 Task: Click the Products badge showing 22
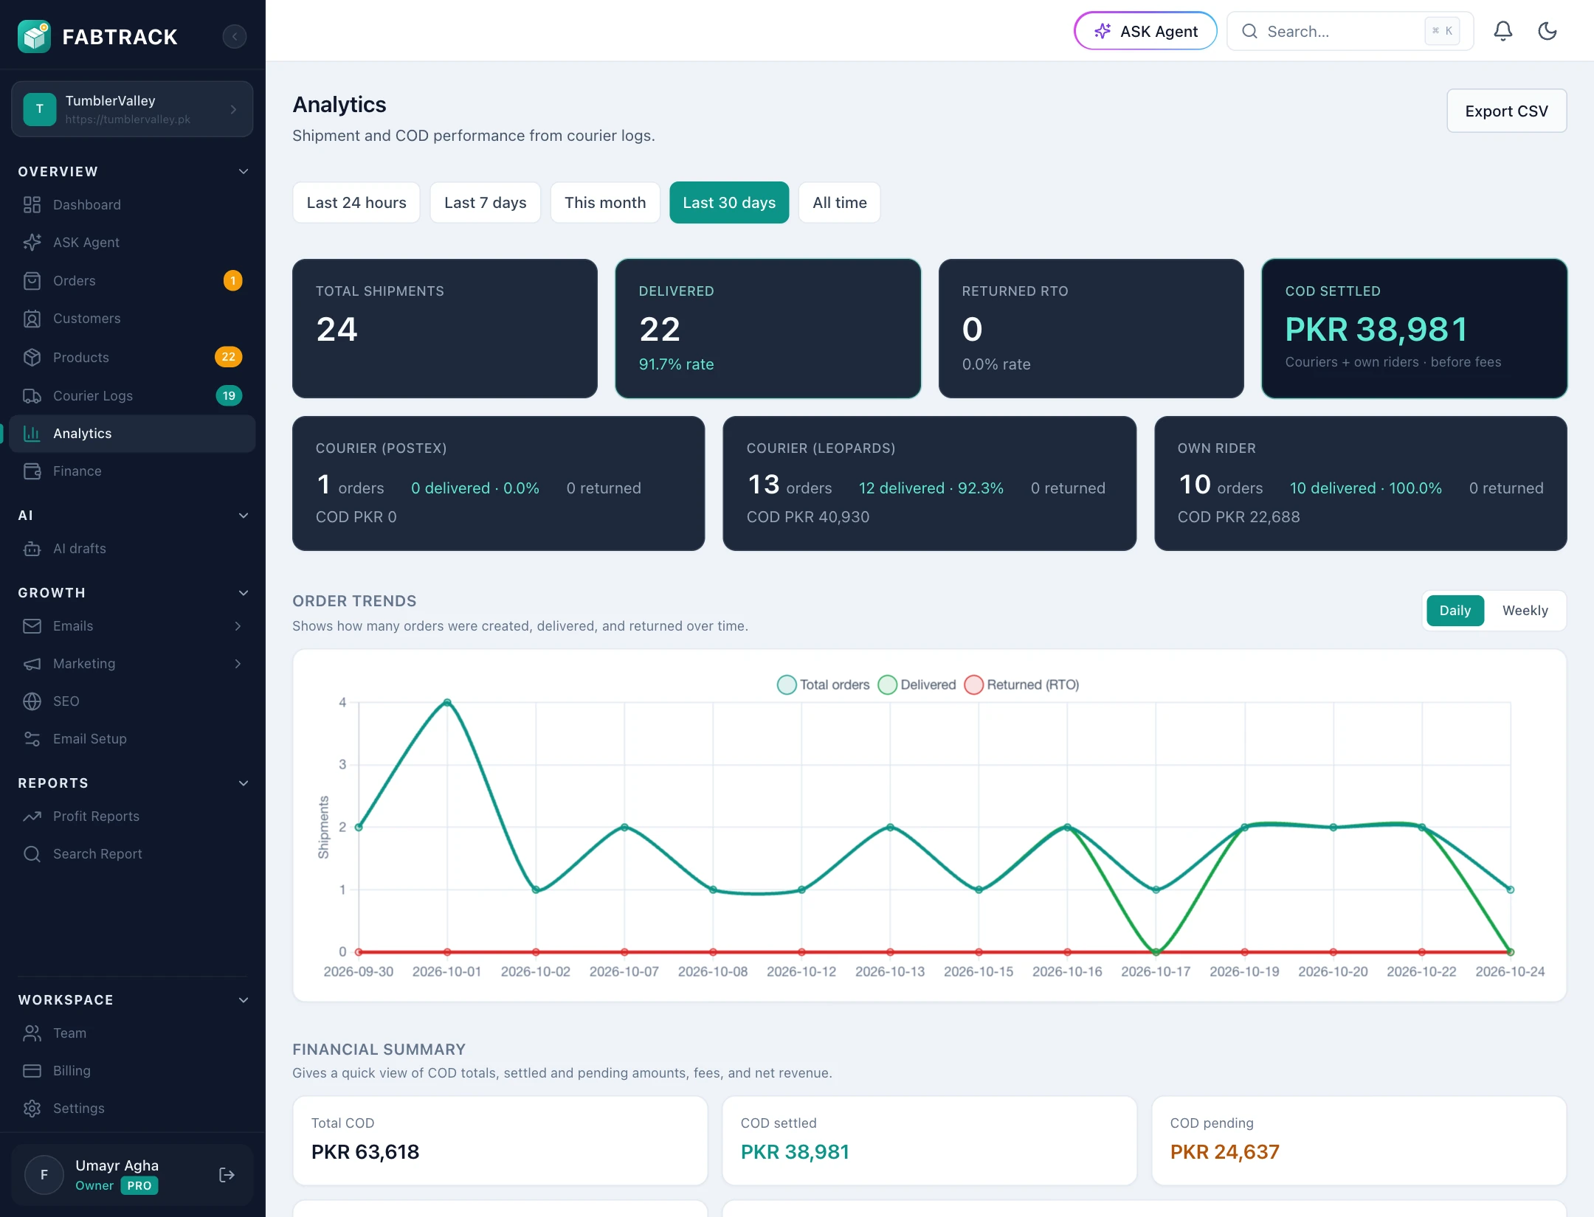coord(229,357)
